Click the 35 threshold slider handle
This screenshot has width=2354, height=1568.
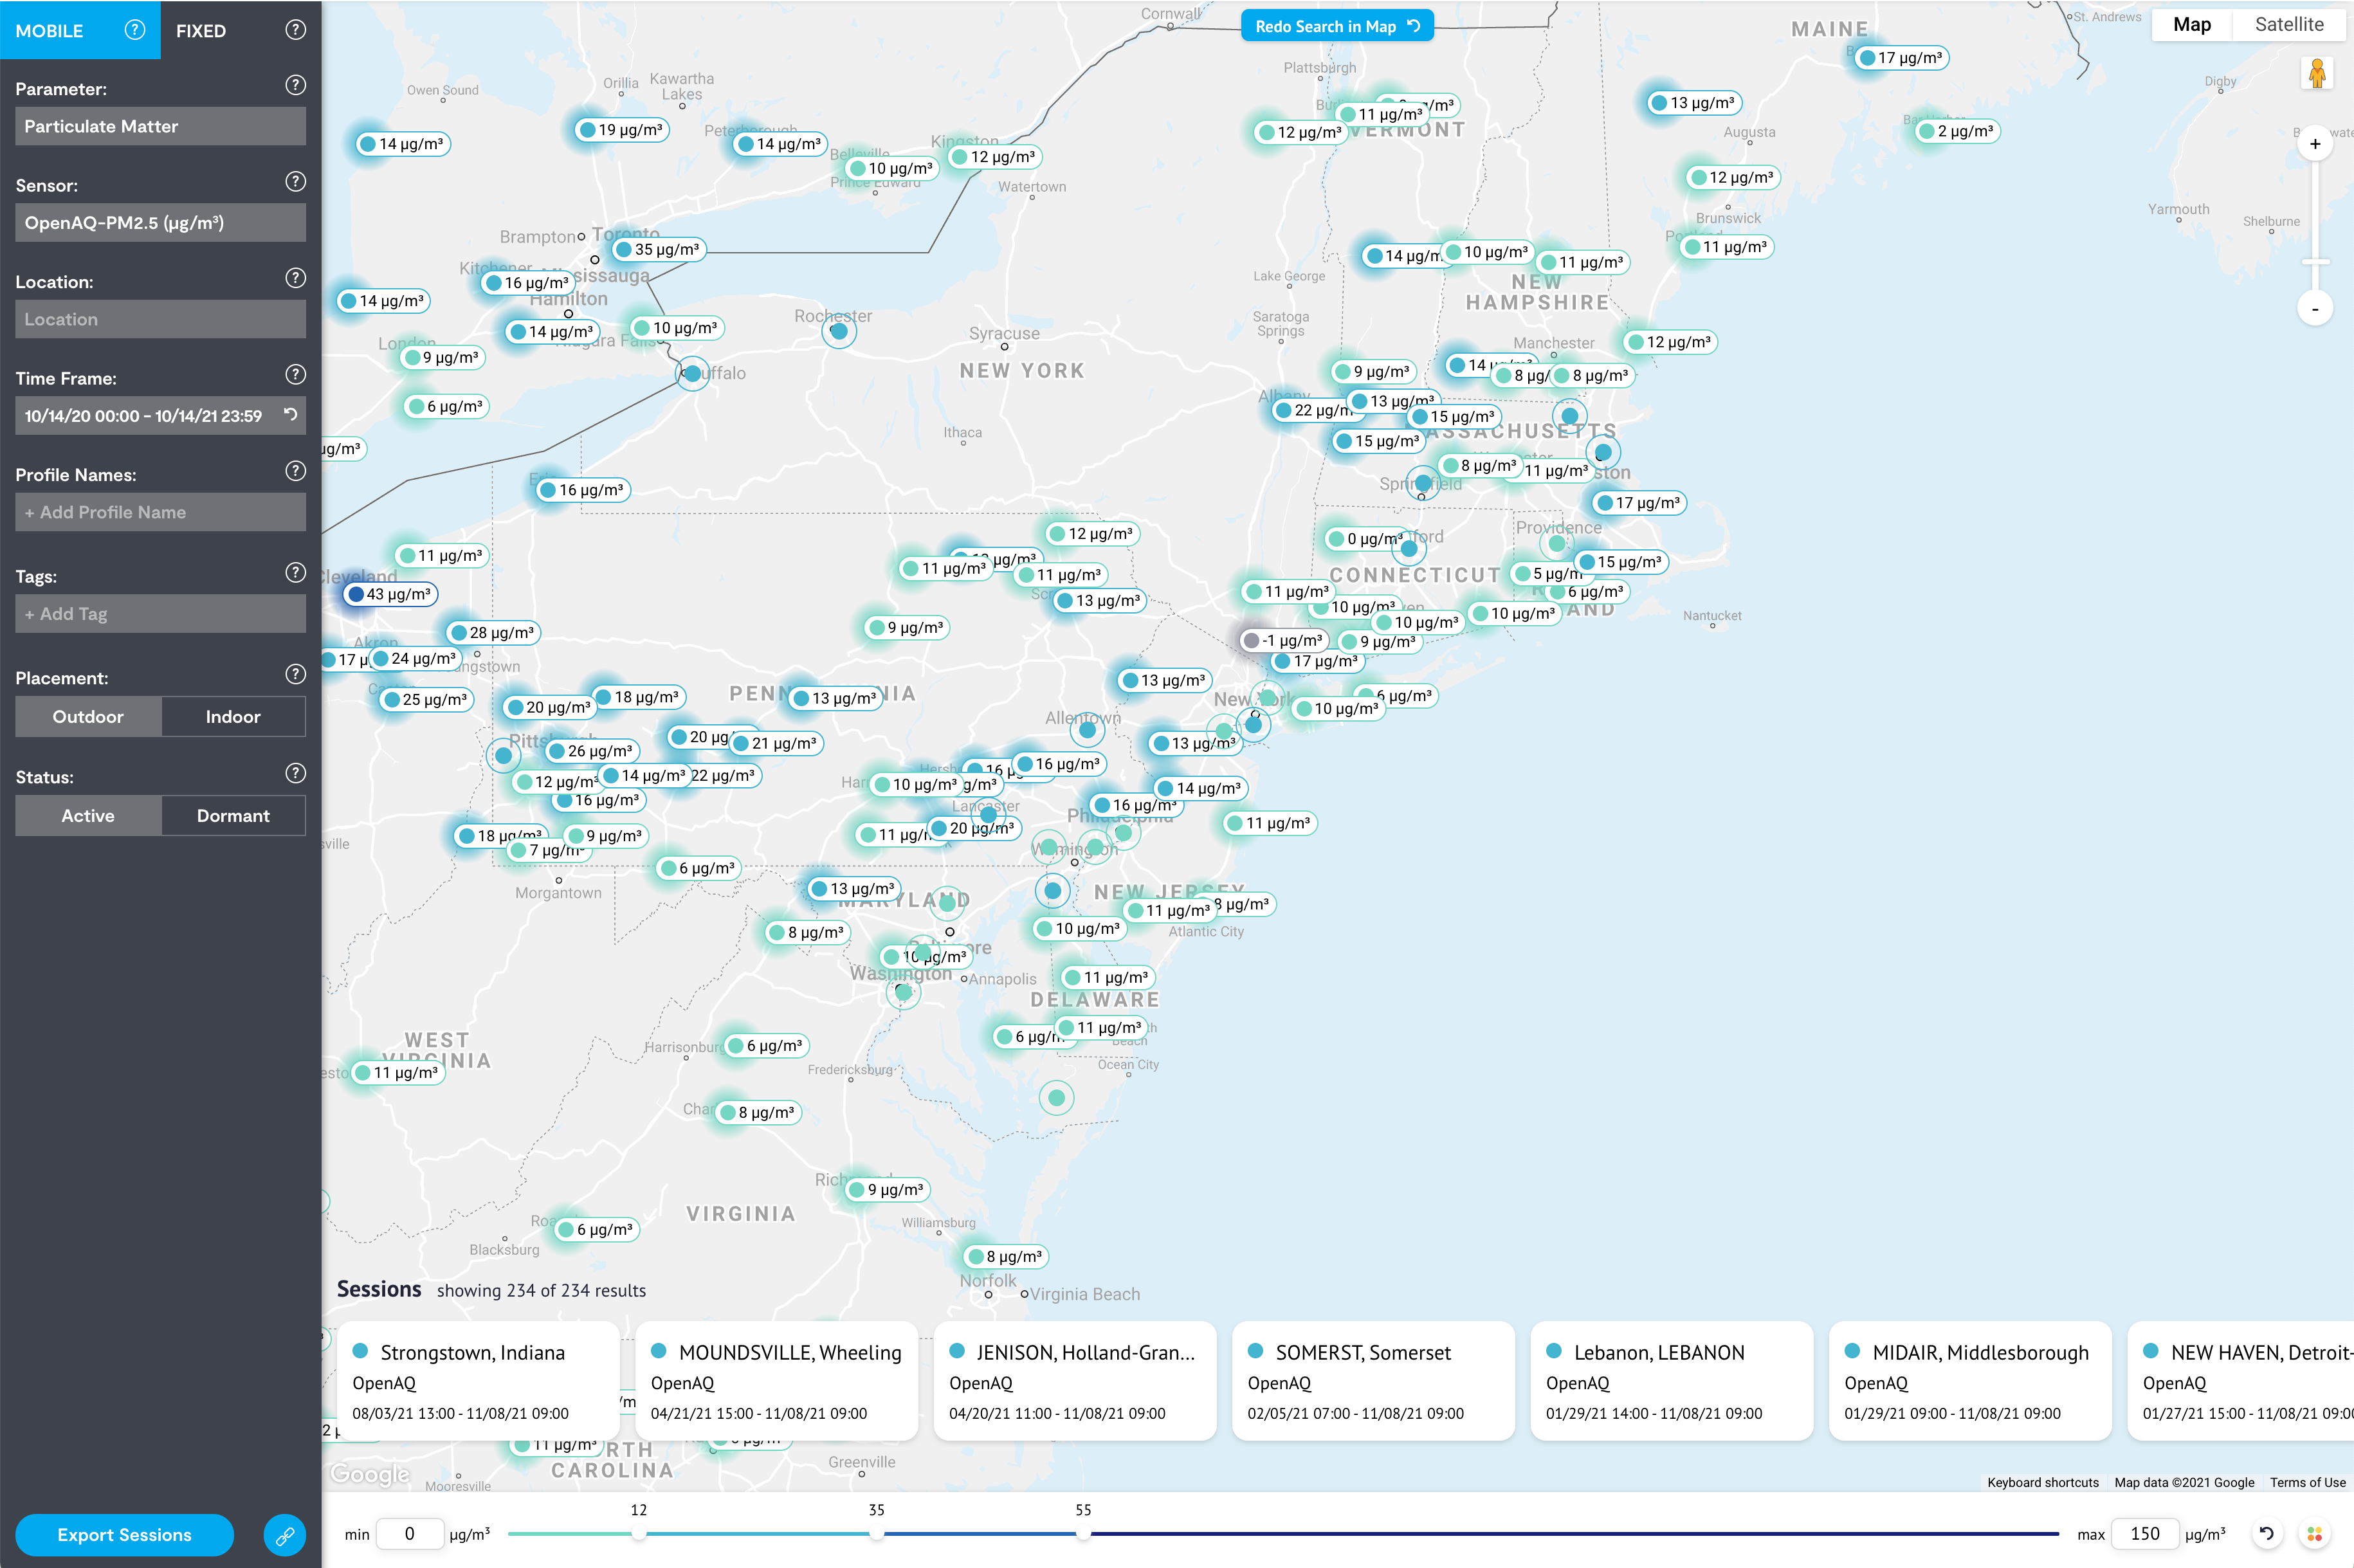[876, 1533]
